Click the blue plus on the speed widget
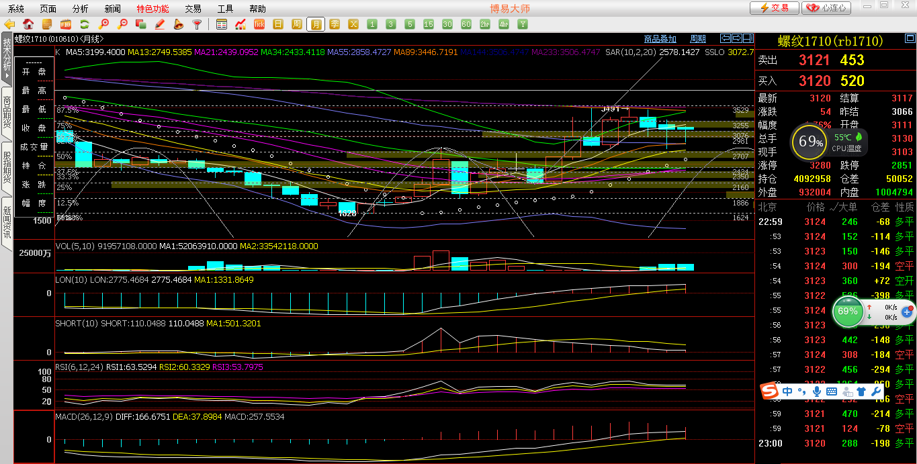 [908, 312]
